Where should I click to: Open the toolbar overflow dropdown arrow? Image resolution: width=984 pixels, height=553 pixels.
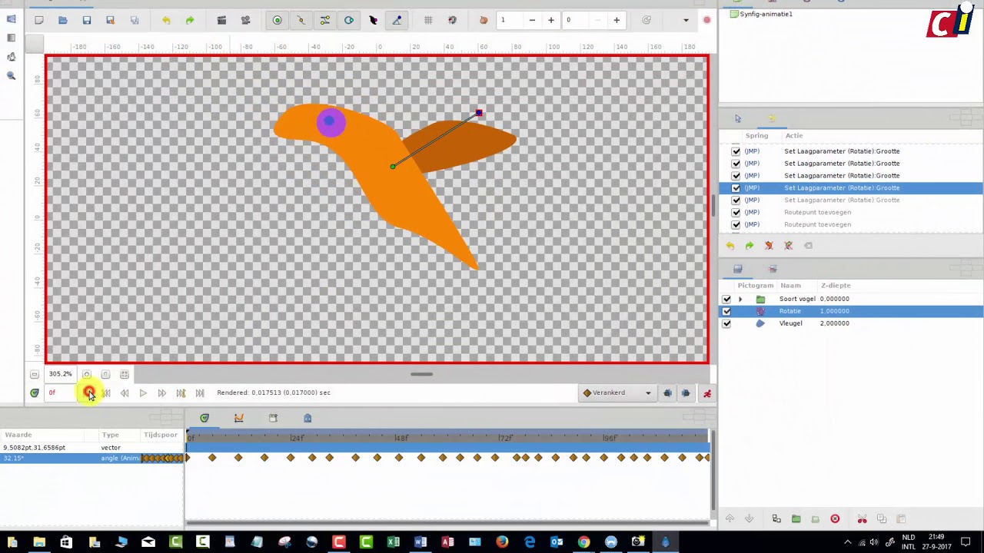click(686, 20)
